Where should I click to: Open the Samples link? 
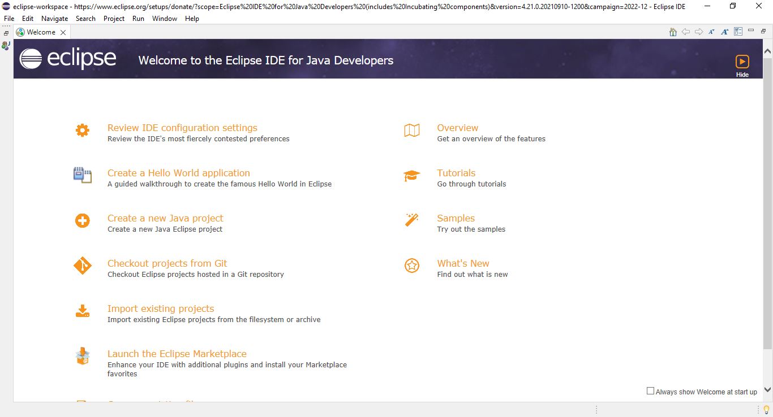[456, 218]
